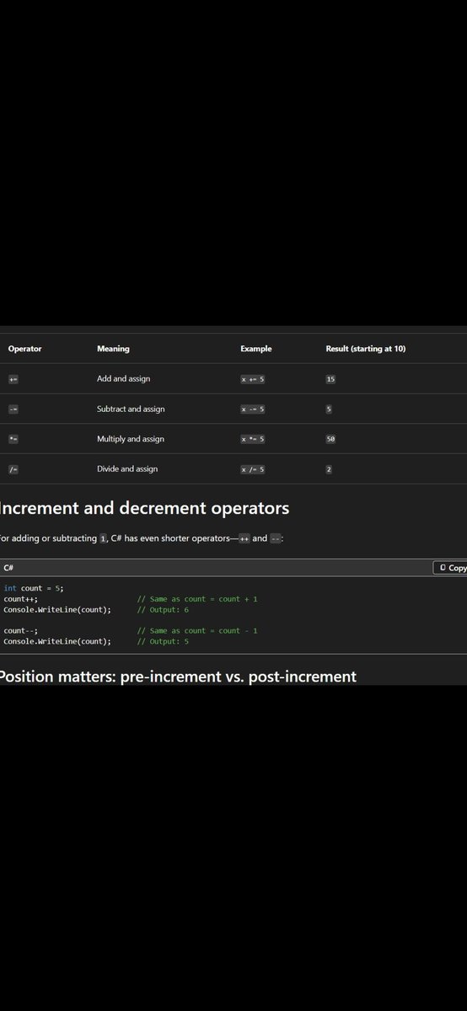Click the 'int count = 5;' code line
This screenshot has width=467, height=1011.
click(x=34, y=588)
